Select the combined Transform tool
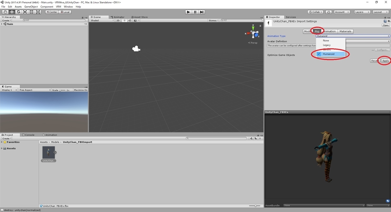 (x=38, y=12)
